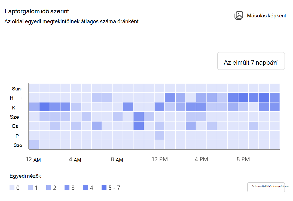Select the Szo row 12 AM heatmap cell
293x201 pixels.
(34, 145)
